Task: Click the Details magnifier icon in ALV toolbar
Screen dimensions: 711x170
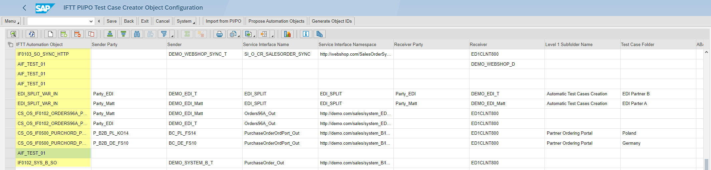Action: pos(13,34)
